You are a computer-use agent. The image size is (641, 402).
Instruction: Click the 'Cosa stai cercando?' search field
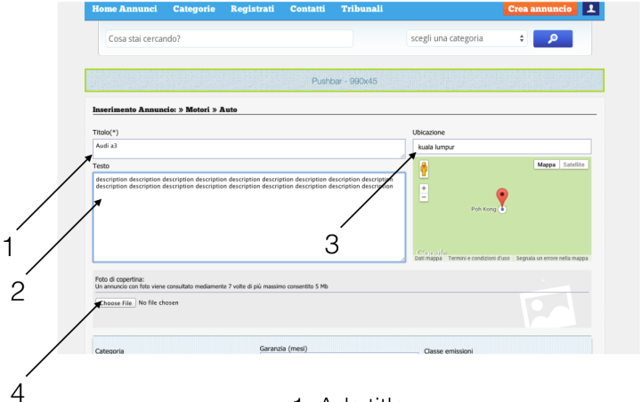tap(227, 39)
